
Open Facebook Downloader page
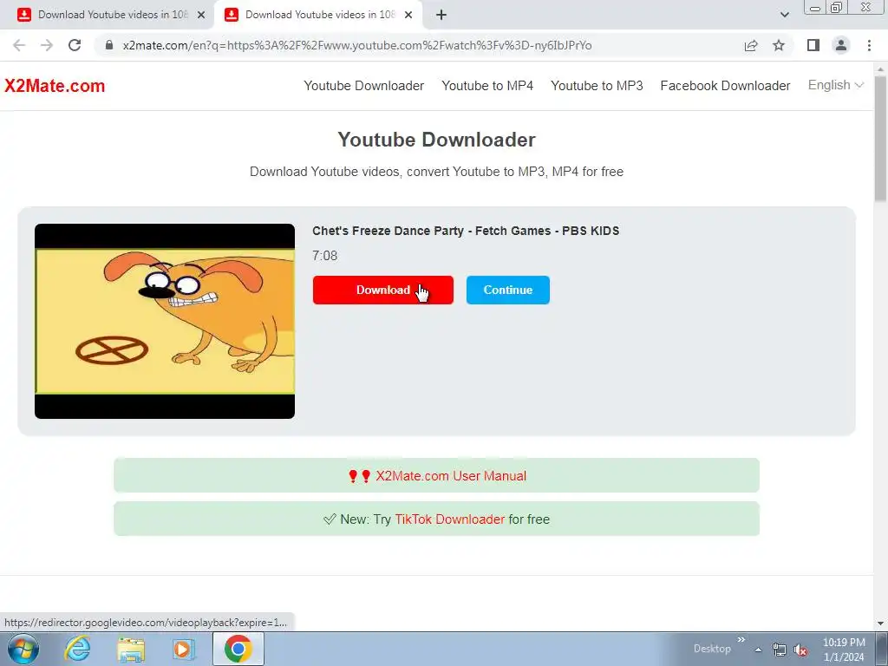[x=725, y=86]
